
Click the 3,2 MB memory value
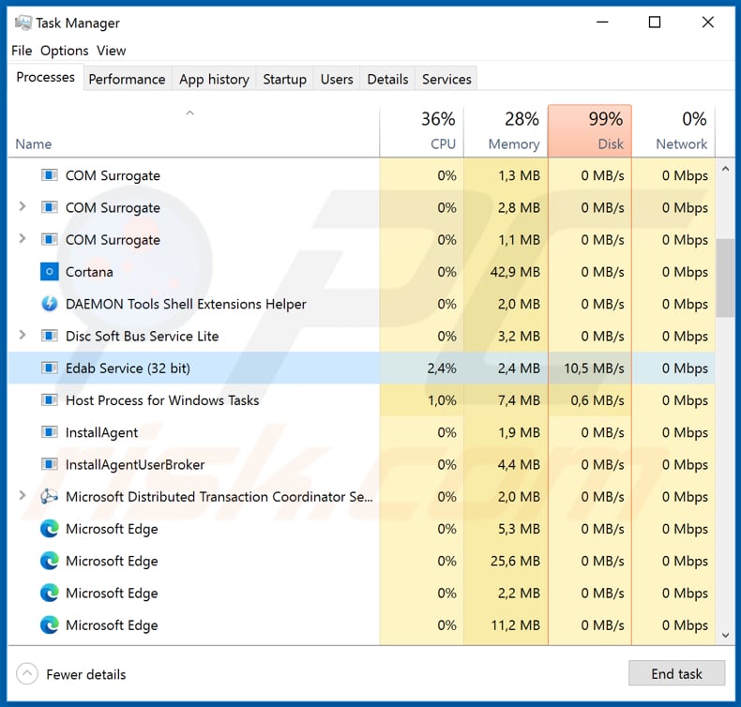click(519, 337)
